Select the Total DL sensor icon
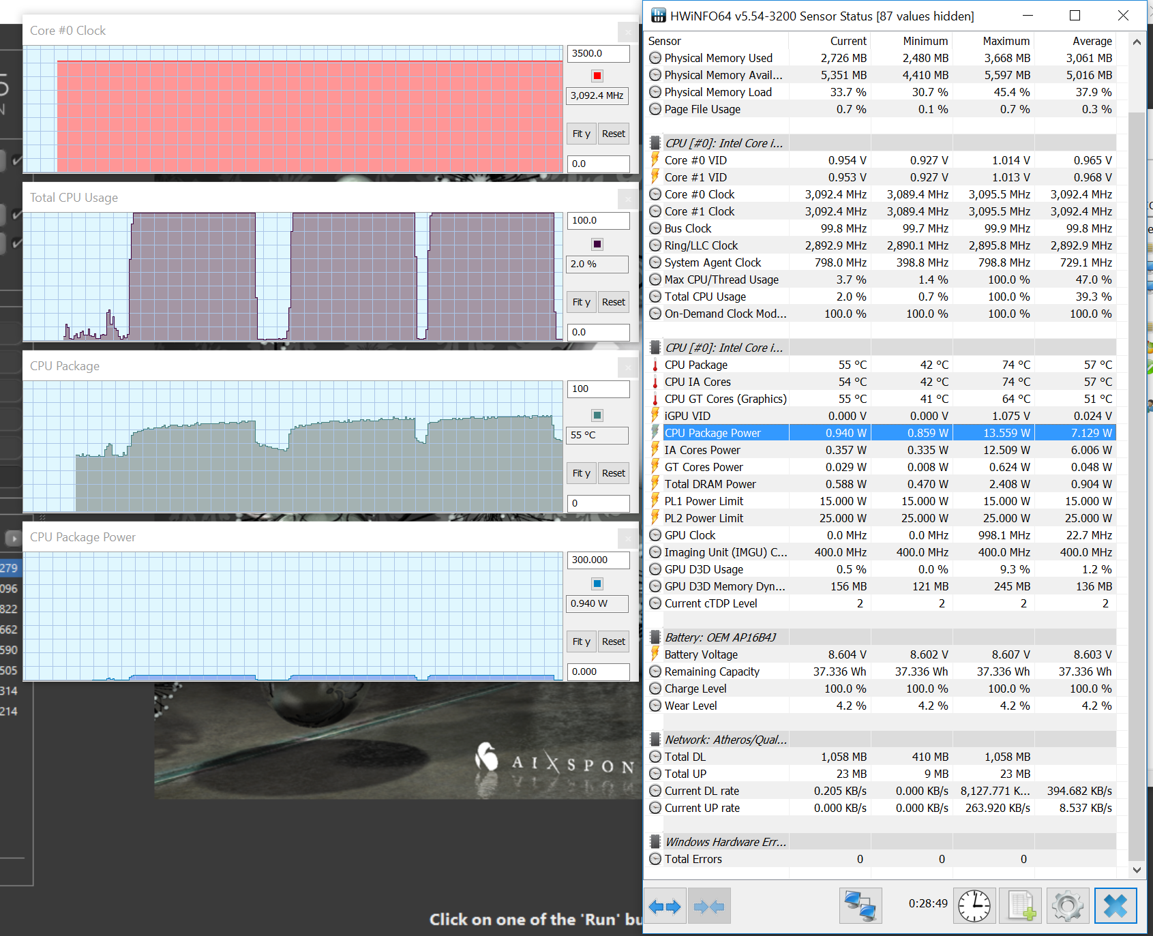 tap(655, 757)
